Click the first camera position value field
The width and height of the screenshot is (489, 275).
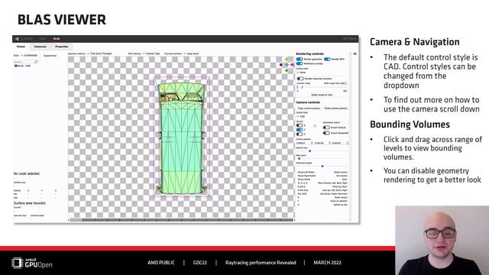click(x=304, y=143)
